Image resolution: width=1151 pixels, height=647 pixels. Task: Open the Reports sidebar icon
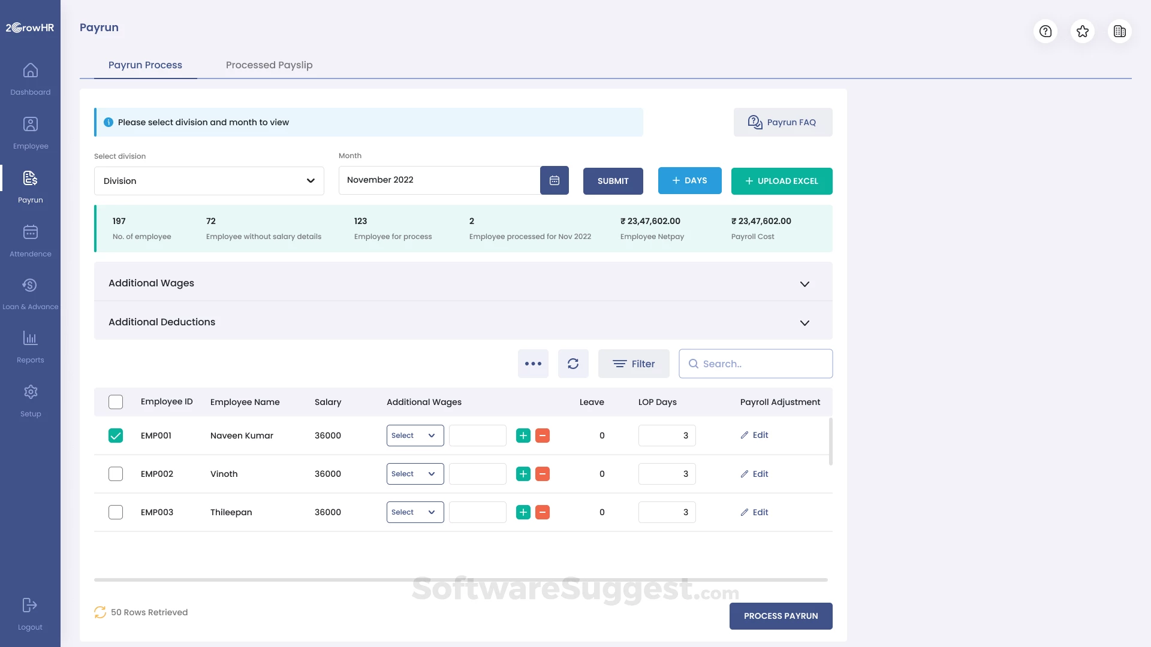30,339
